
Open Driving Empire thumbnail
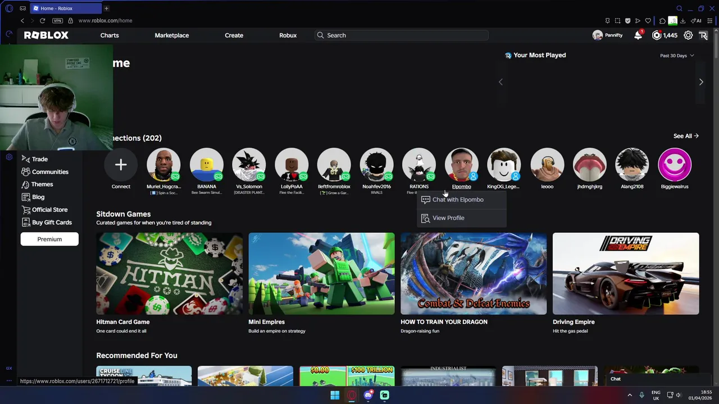click(626, 274)
